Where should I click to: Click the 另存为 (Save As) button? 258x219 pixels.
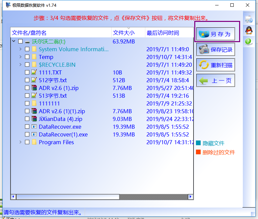click(x=216, y=34)
